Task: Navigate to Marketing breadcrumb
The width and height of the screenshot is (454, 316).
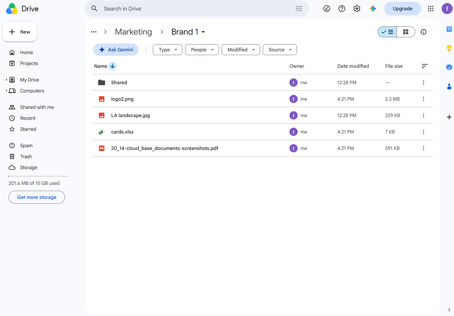Action: (x=133, y=32)
